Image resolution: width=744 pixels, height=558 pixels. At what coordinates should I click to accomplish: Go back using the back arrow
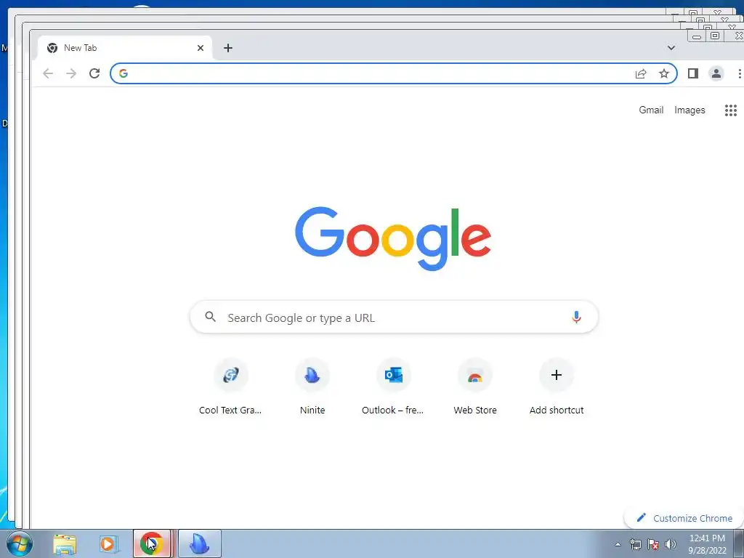tap(48, 73)
